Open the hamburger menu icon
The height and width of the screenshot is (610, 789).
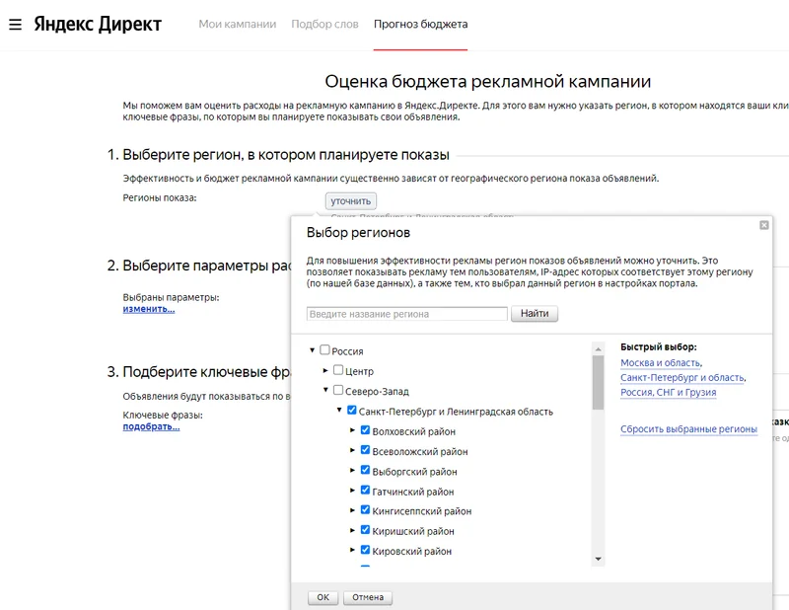pos(15,24)
